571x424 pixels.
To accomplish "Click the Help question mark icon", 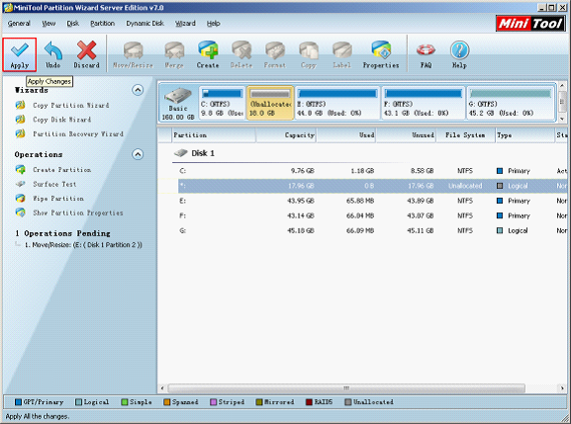I will pos(459,54).
